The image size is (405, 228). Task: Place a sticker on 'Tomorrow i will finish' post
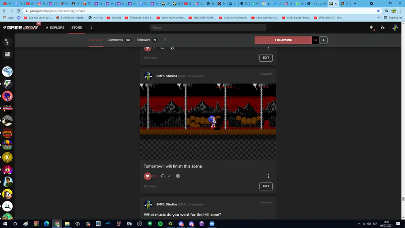click(178, 176)
